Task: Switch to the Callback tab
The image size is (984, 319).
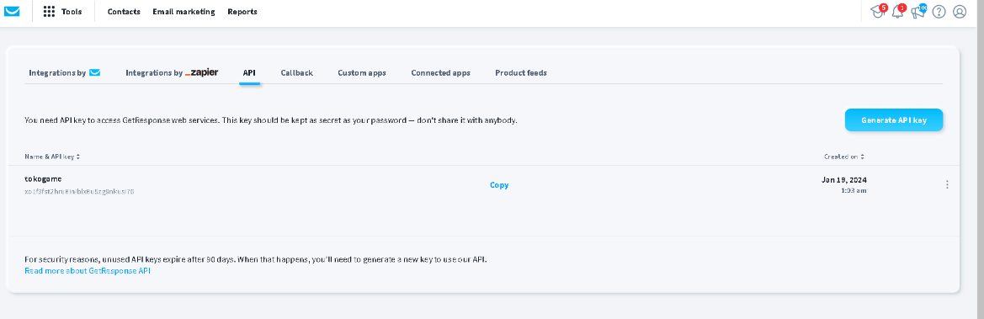Action: (297, 73)
